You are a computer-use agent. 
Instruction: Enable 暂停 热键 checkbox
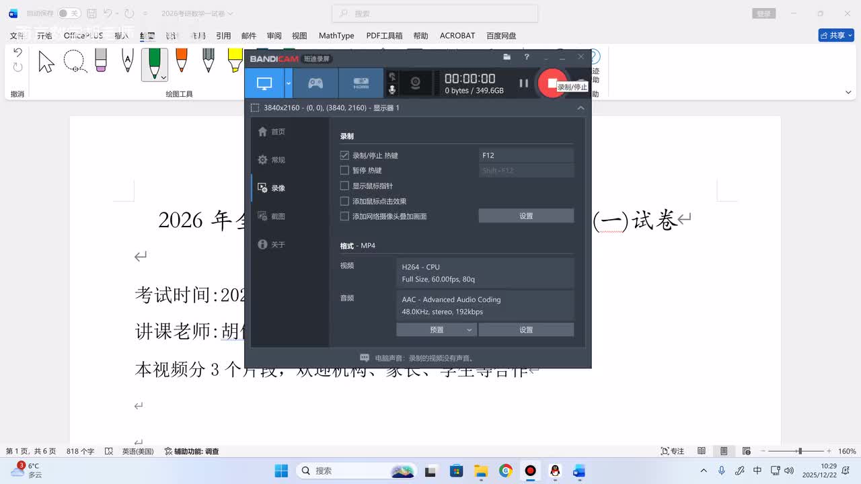(x=344, y=170)
